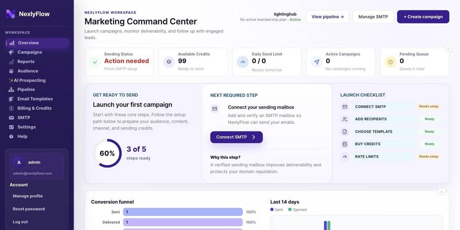Select the CONNECT SMTP checklist row
Viewport: 460px width, 230px height.
tap(391, 107)
